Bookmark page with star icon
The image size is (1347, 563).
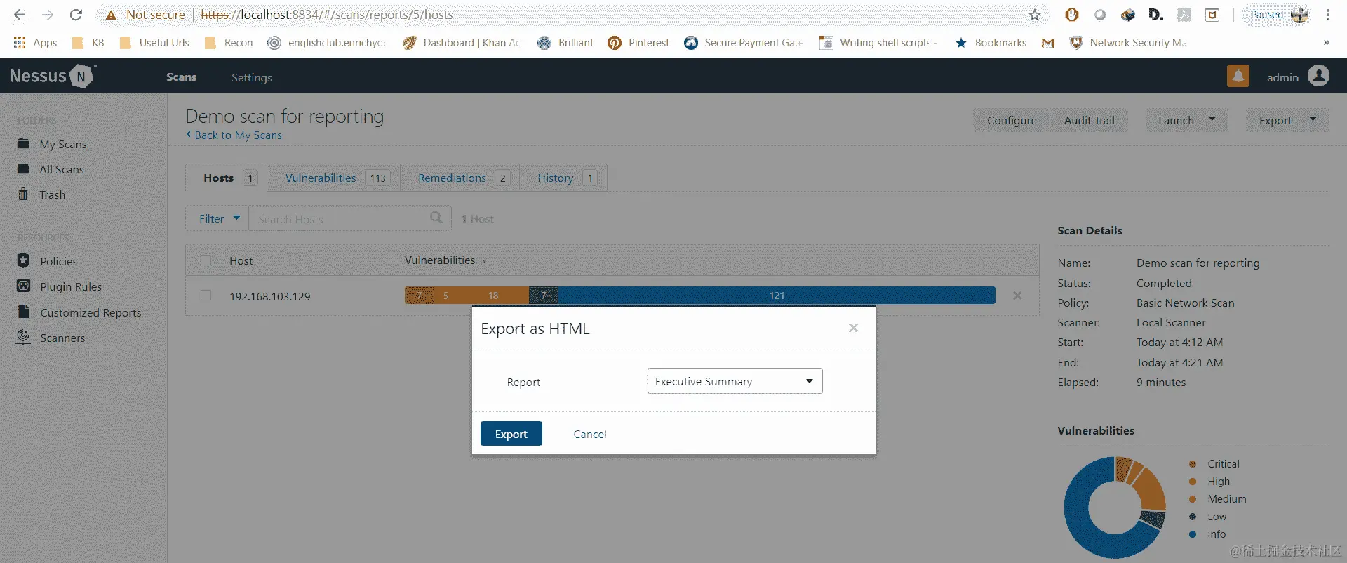point(1035,15)
